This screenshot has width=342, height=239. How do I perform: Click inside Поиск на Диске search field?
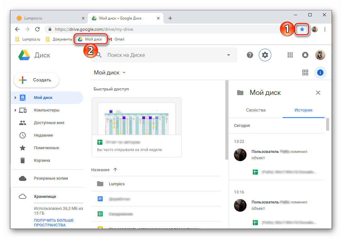(164, 55)
